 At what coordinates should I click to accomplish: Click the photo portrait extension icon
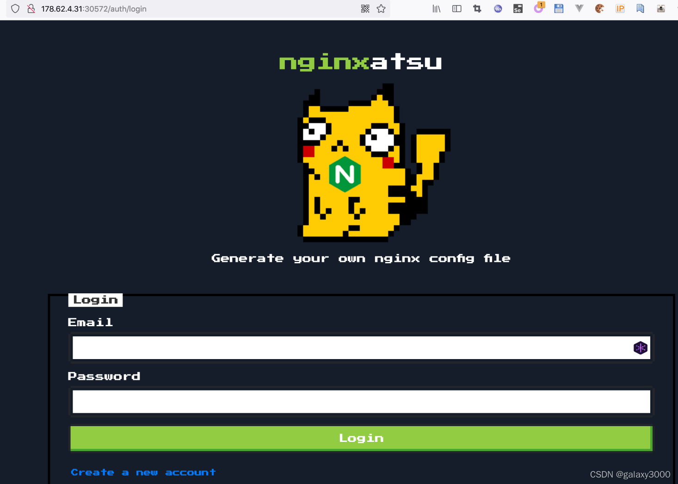pyautogui.click(x=661, y=9)
